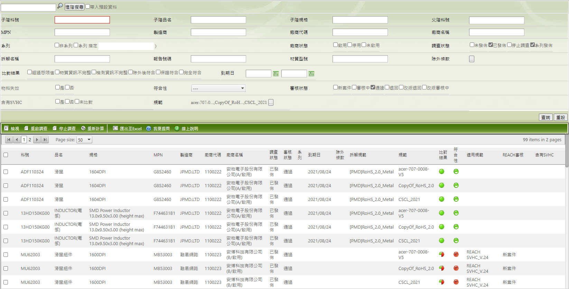Uncheck the 系列發佈 checkbox
The width and height of the screenshot is (569, 289).
pos(532,45)
